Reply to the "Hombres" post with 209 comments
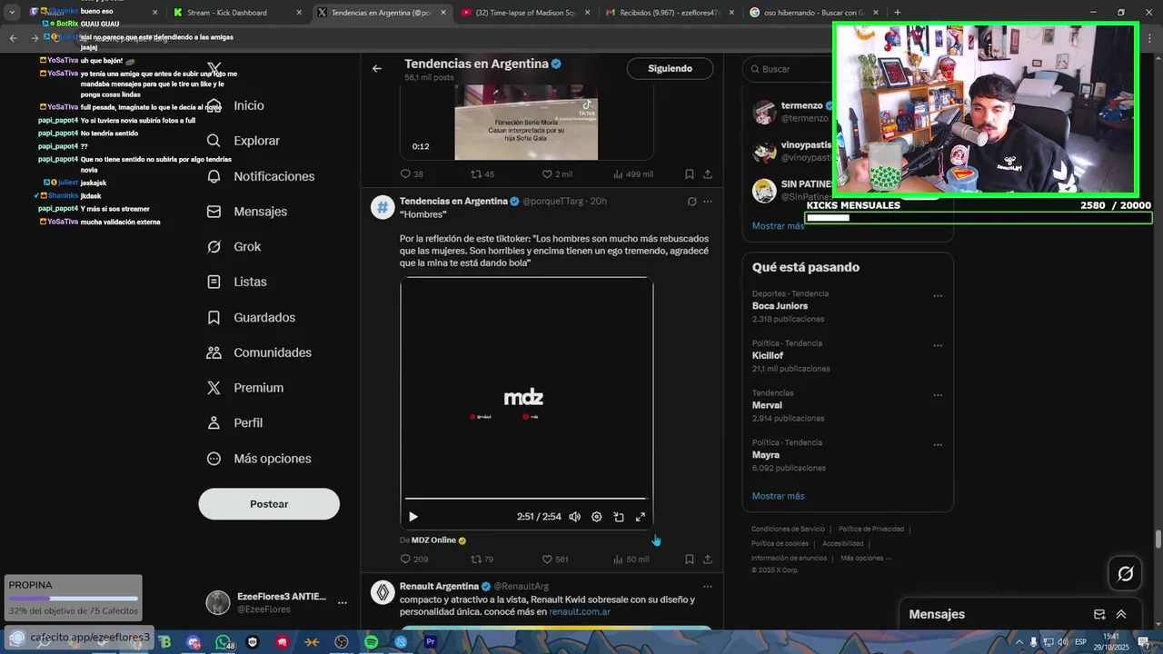 tap(414, 560)
